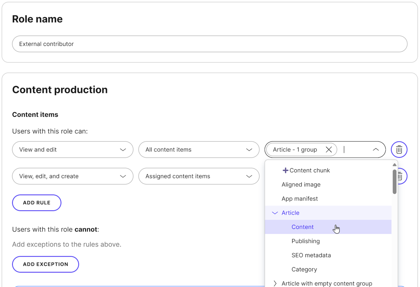Expand "Article with empty content group"
The height and width of the screenshot is (287, 420).
tap(275, 283)
